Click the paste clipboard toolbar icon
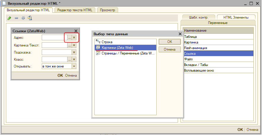Image resolution: width=262 pixels, height=135 pixels. click(x=30, y=18)
